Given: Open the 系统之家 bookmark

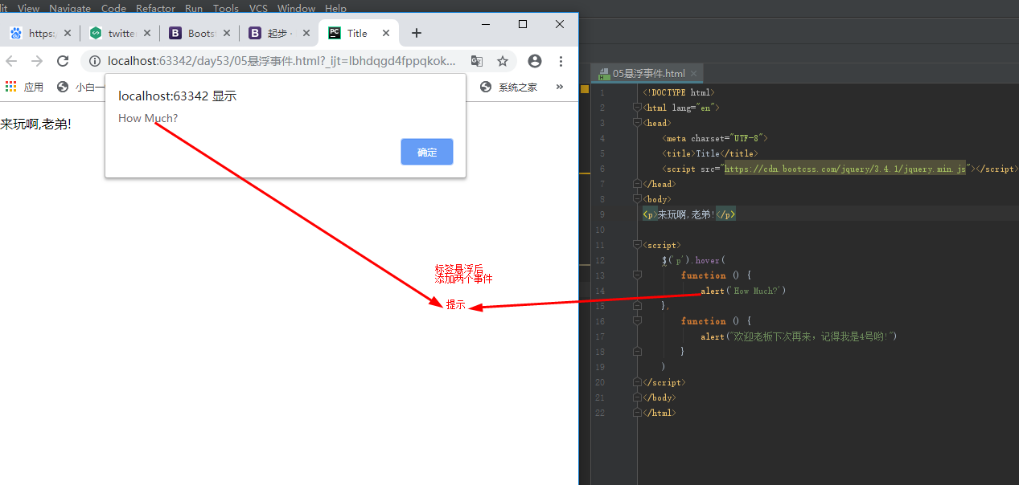Looking at the screenshot, I should pyautogui.click(x=508, y=87).
